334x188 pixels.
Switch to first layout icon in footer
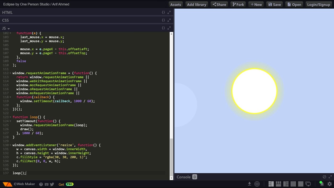[x=271, y=184]
